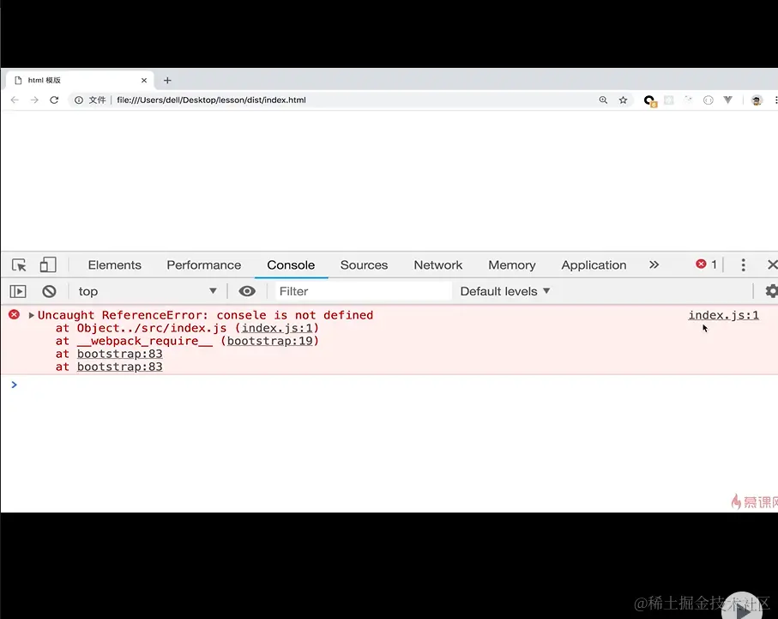The height and width of the screenshot is (619, 778).
Task: Open the Default levels dropdown
Action: [505, 291]
